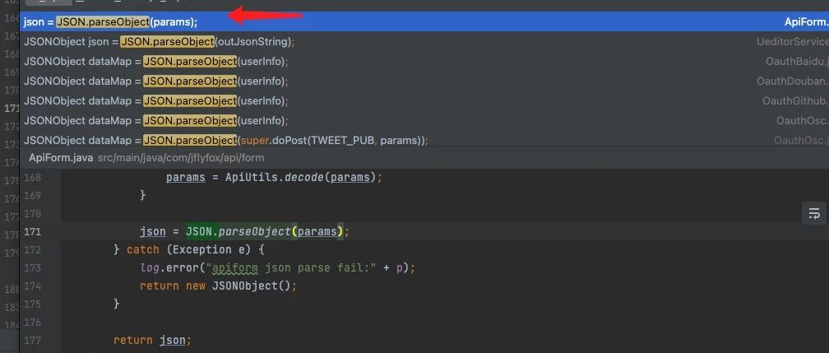Open the search result from OauthBaidu
This screenshot has width=829, height=353.
point(424,62)
